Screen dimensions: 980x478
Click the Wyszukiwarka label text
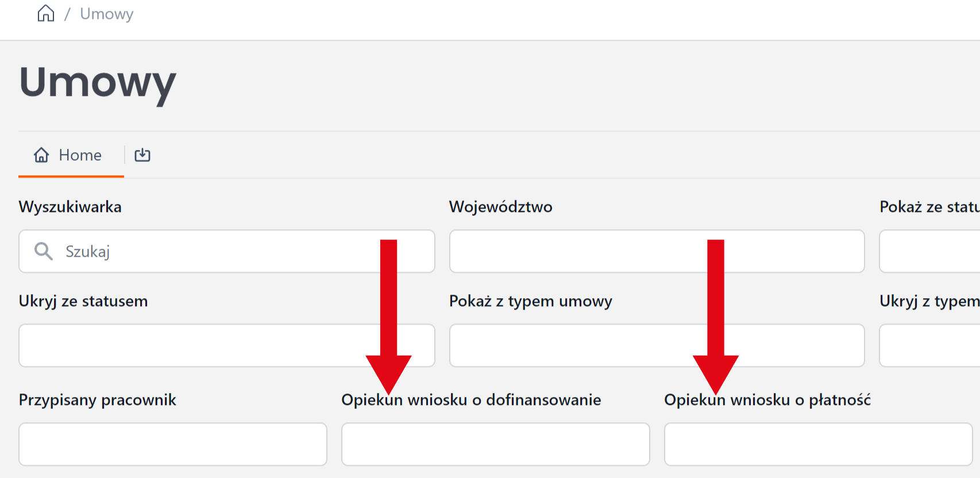pyautogui.click(x=70, y=207)
